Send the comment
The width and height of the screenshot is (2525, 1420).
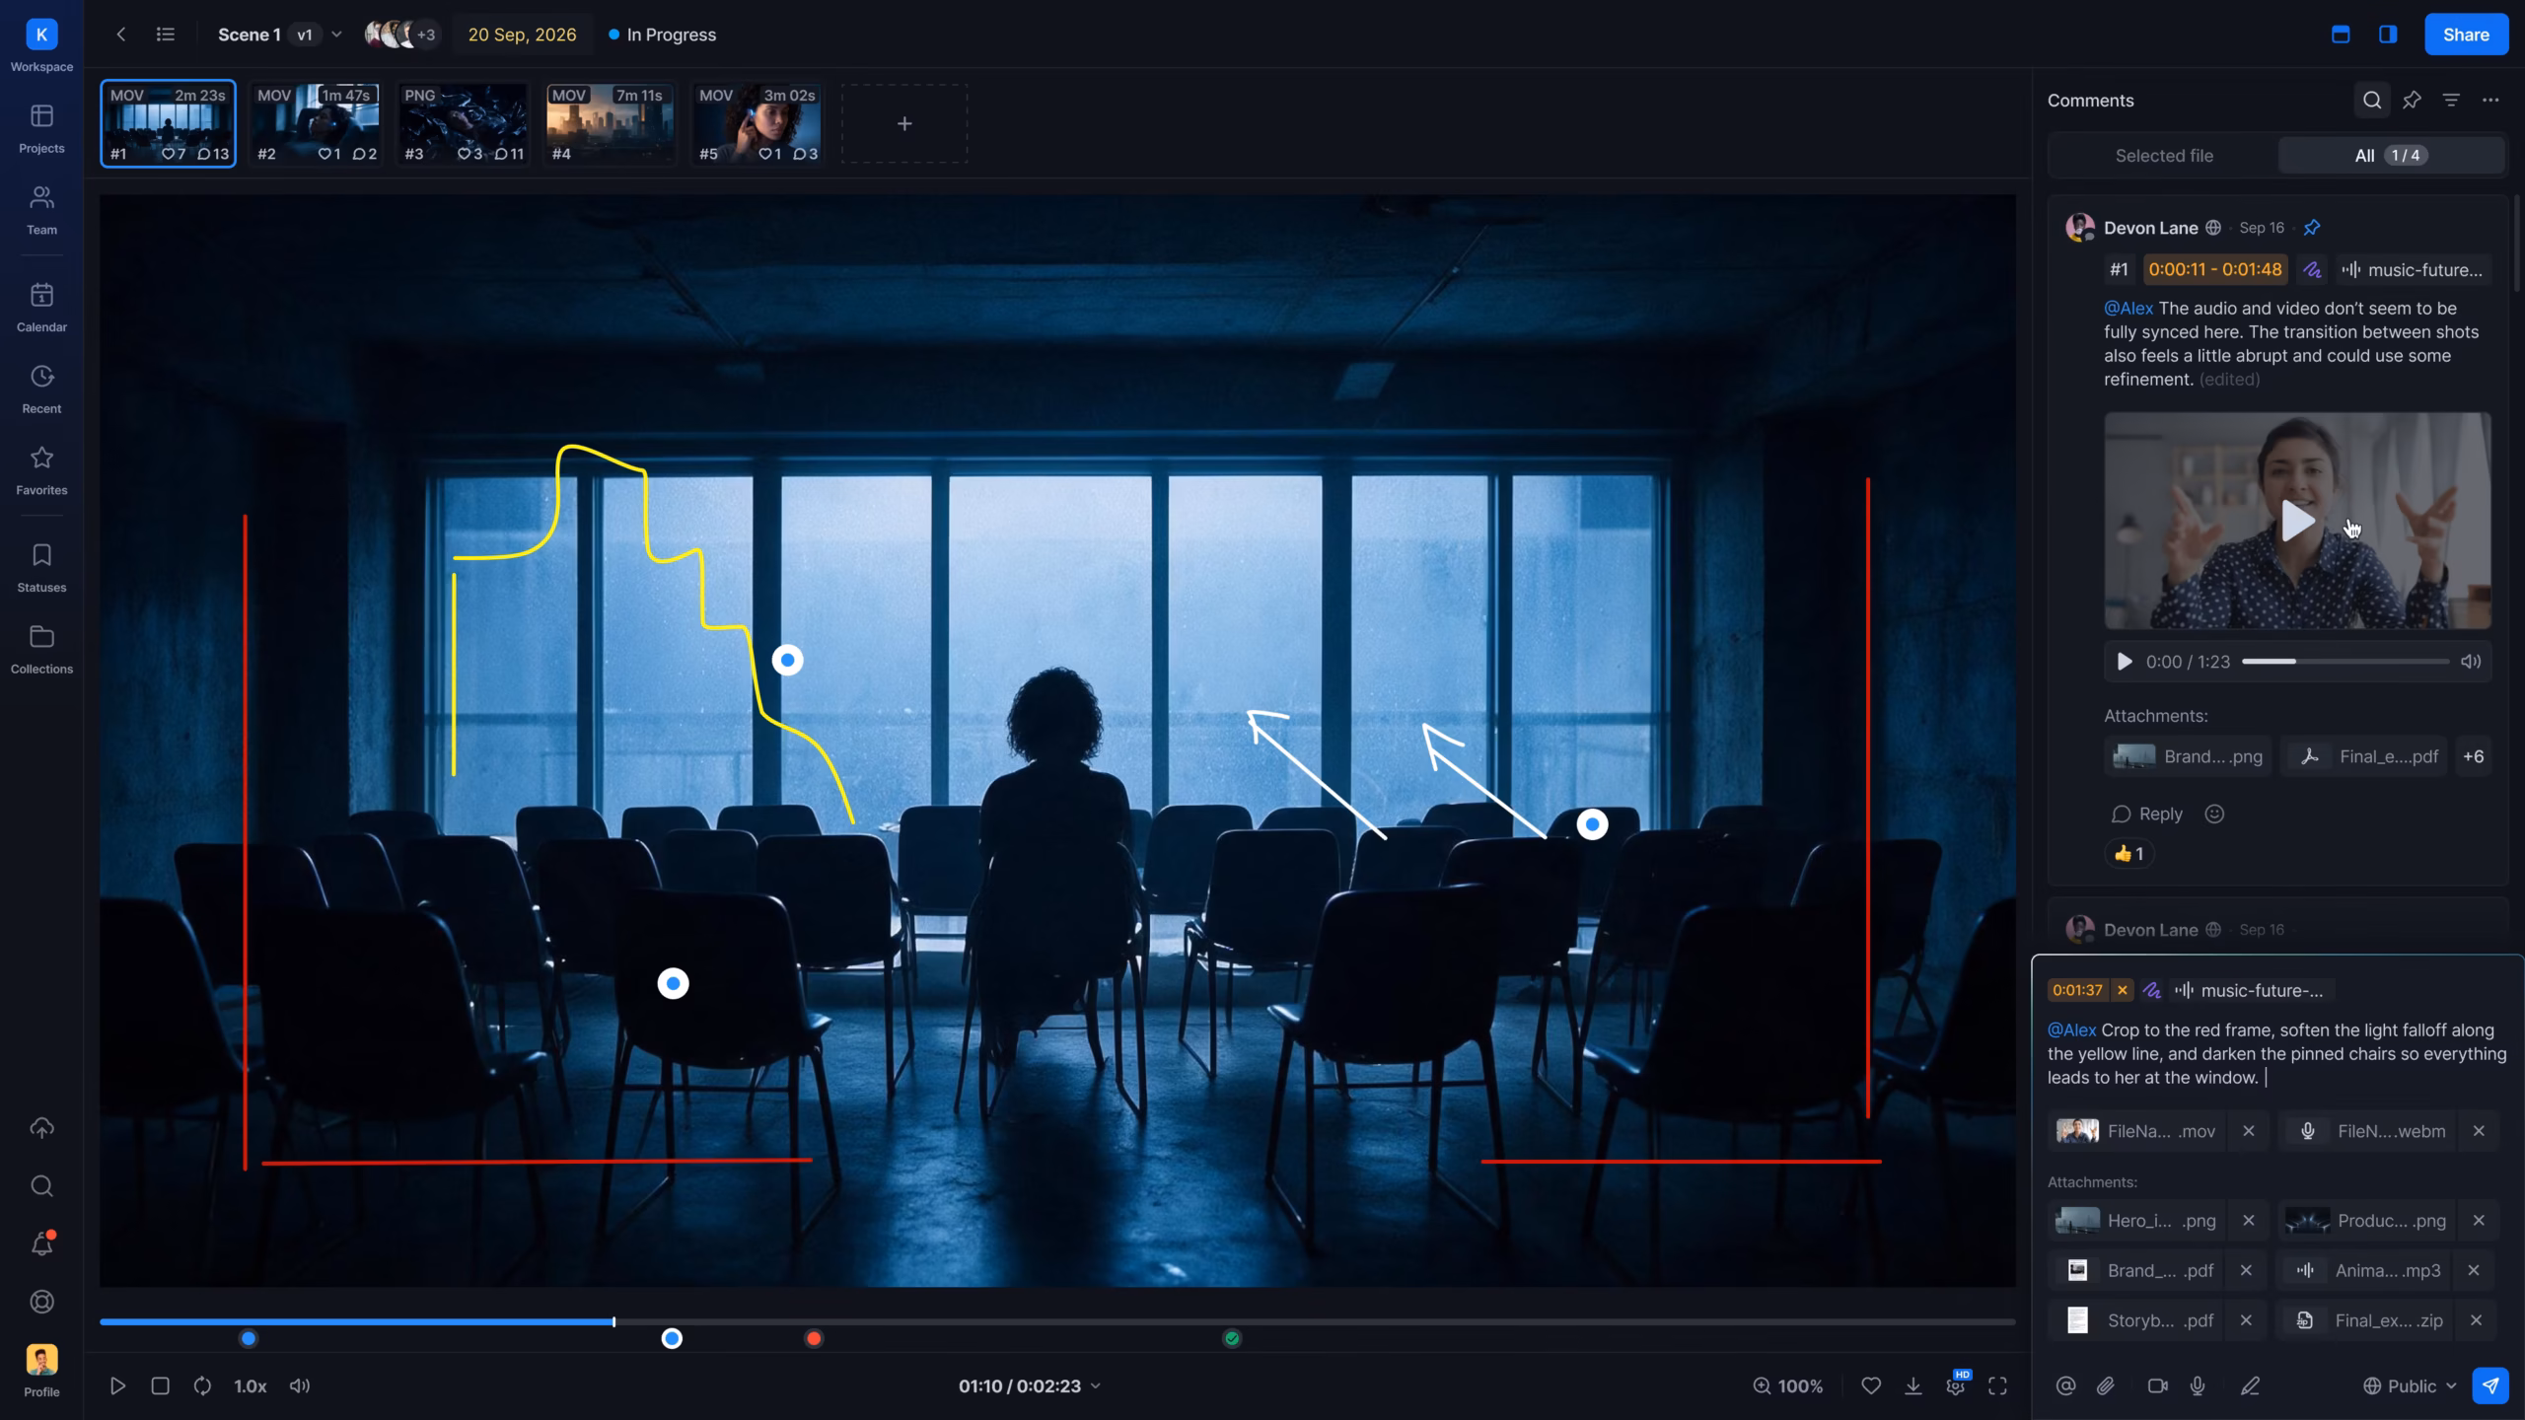pyautogui.click(x=2490, y=1385)
